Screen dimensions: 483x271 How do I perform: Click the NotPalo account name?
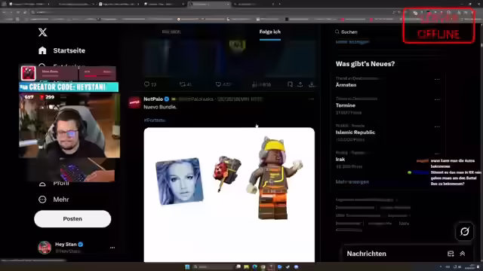[153, 99]
